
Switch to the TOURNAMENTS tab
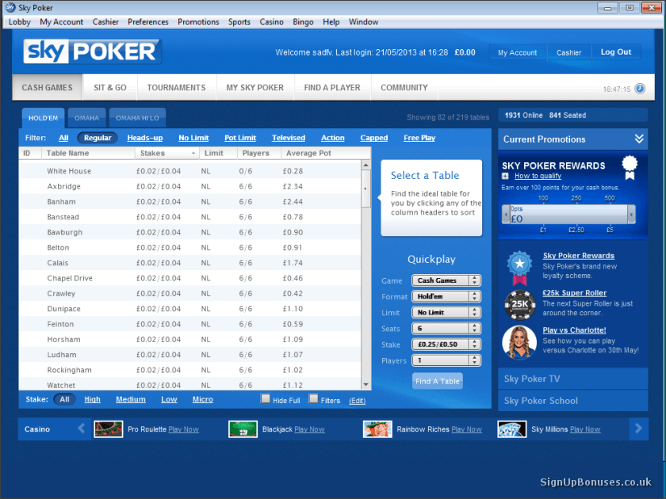[176, 87]
